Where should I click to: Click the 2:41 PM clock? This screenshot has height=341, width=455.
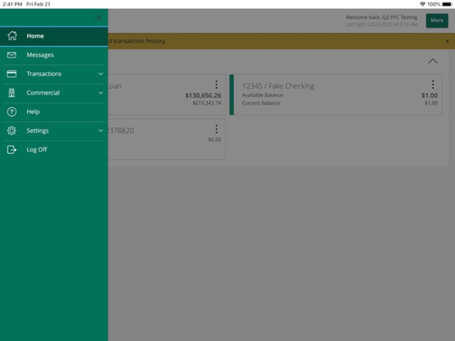[x=12, y=4]
